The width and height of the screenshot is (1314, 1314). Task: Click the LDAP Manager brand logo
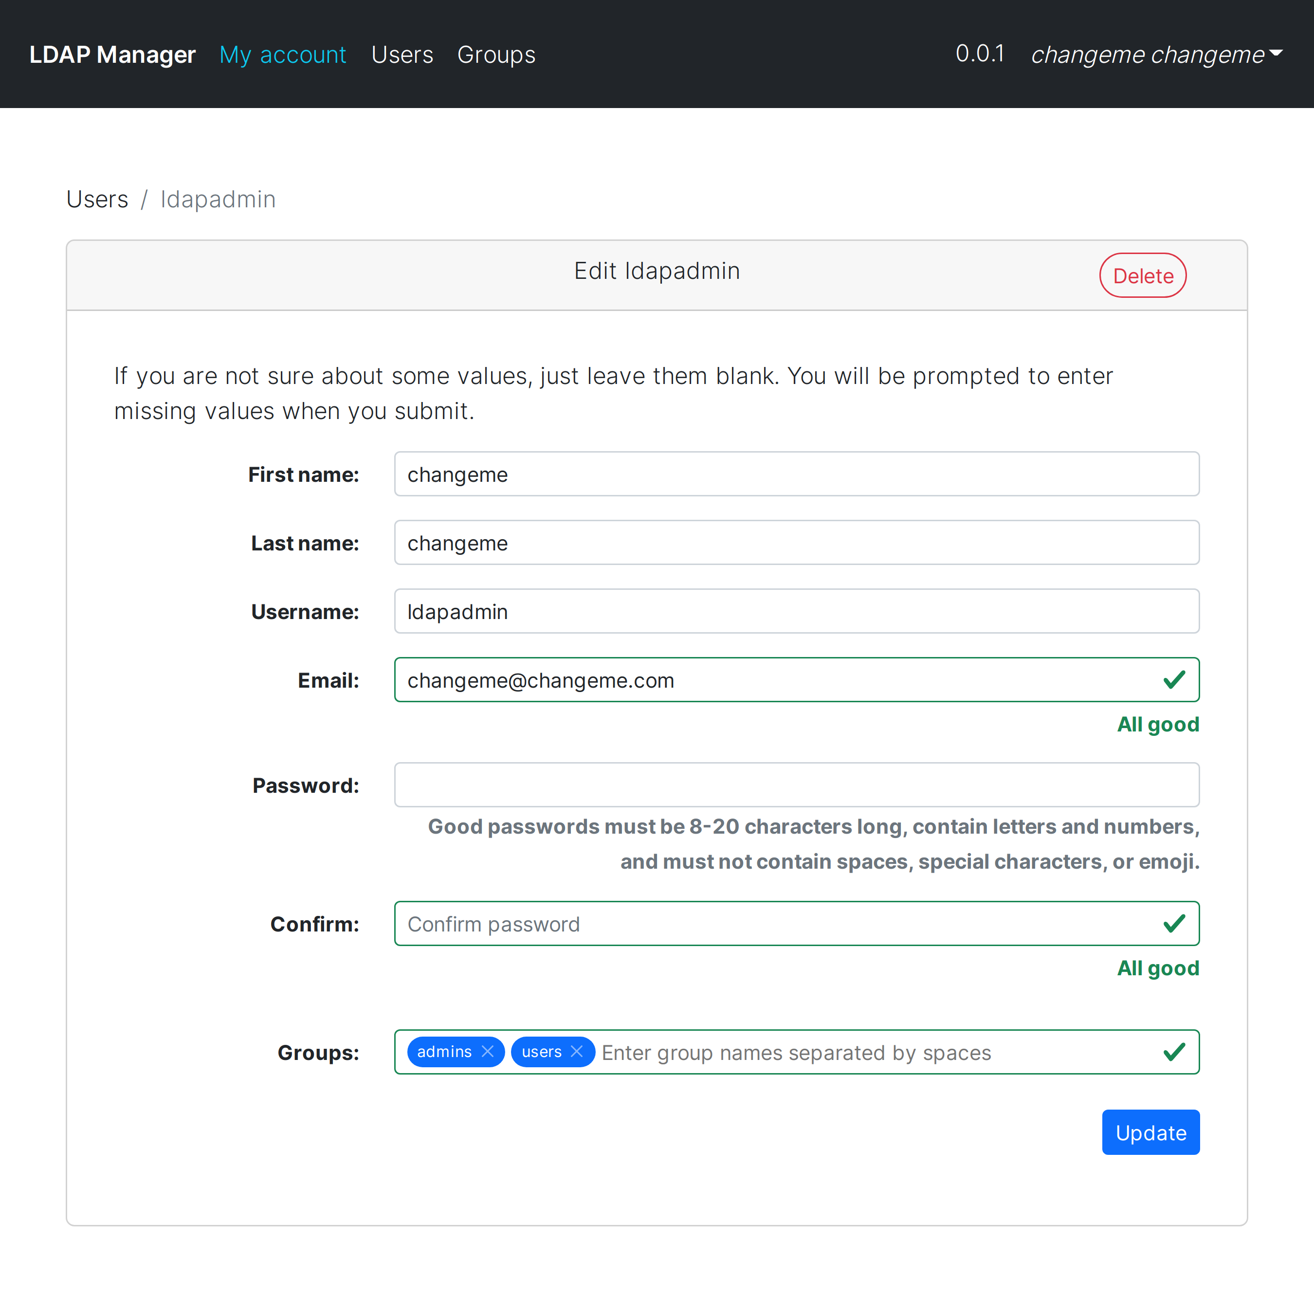click(112, 55)
